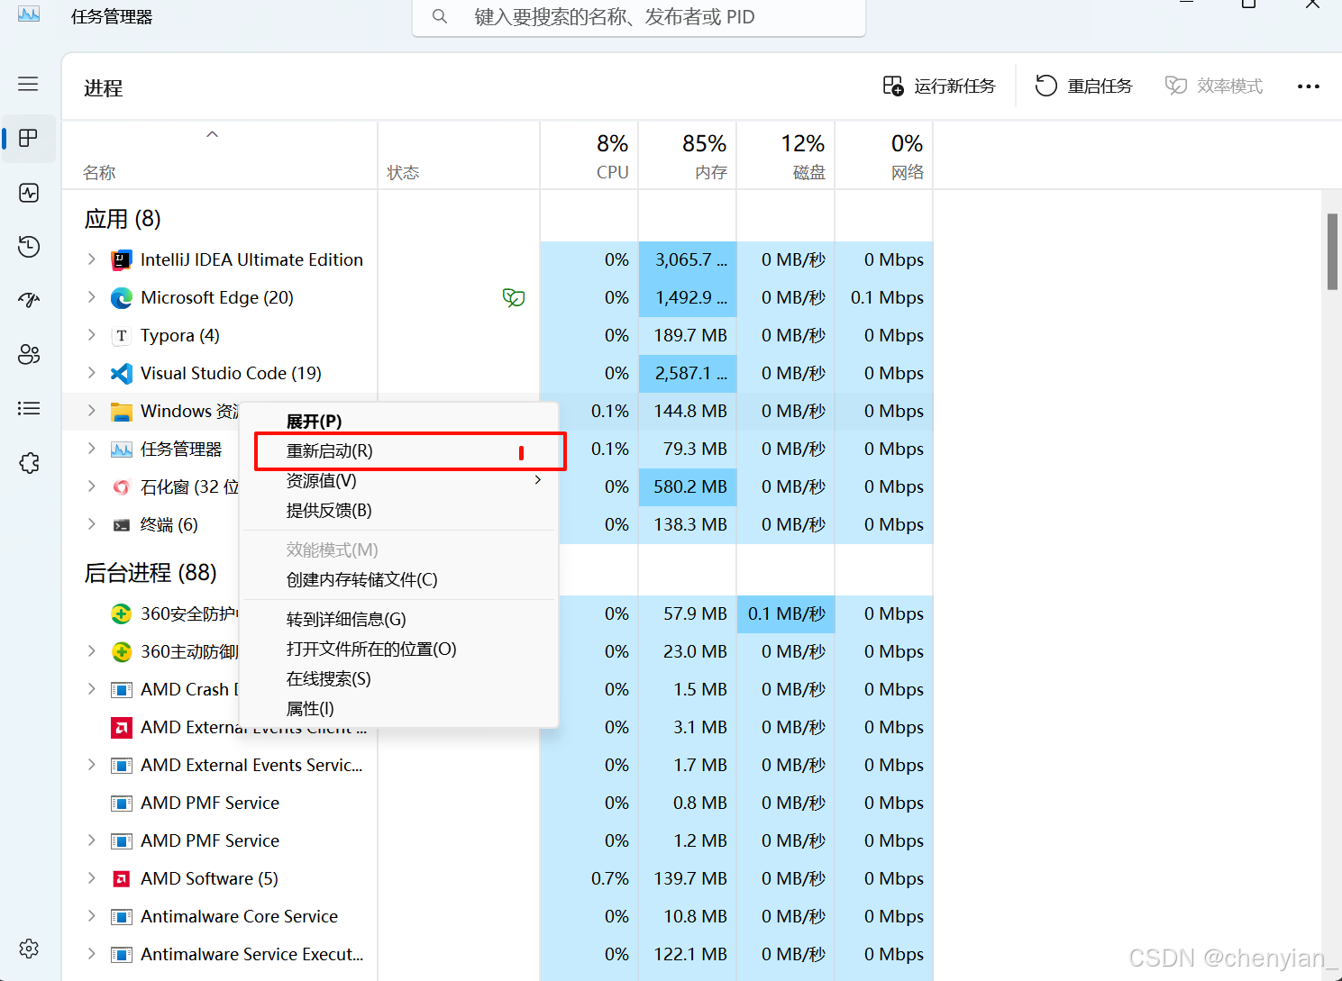Screen dimensions: 1342x981
Task: Click the 状态 column header
Action: click(x=459, y=156)
